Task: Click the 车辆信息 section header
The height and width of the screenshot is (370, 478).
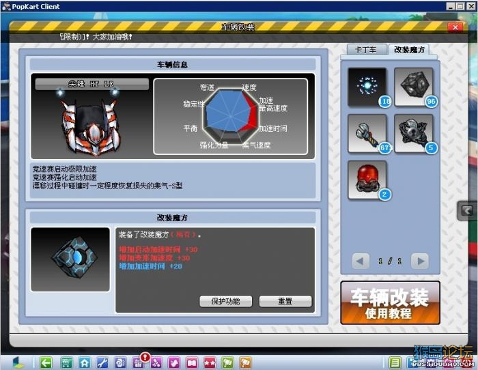Action: point(172,65)
